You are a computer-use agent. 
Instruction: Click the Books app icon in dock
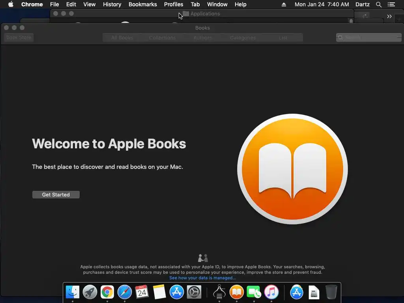[237, 292]
